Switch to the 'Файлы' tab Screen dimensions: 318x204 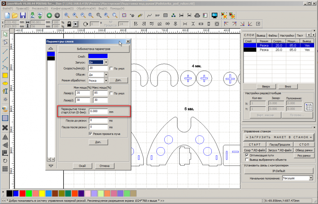pos(272,35)
